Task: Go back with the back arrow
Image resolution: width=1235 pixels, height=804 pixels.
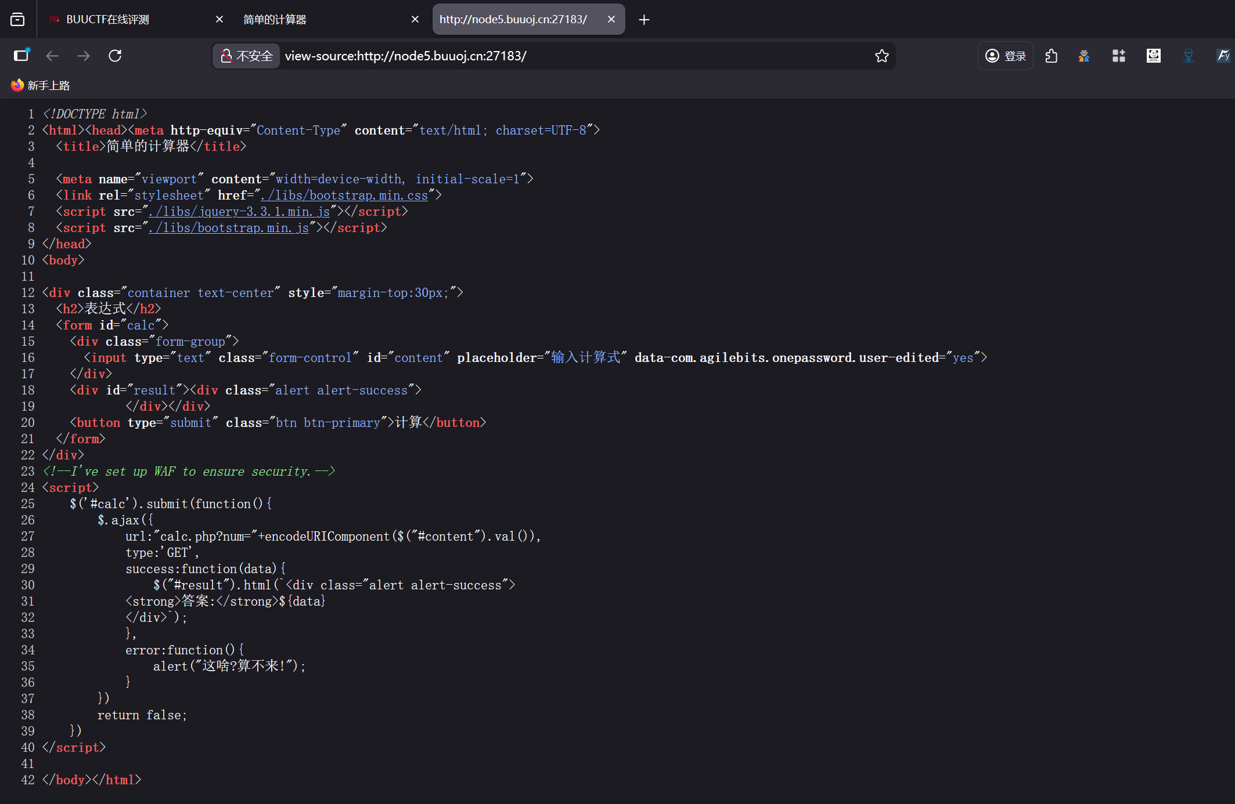Action: [52, 56]
